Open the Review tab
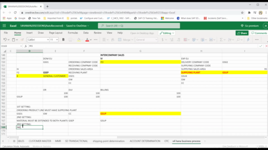Screen dimensions: 268x150 [x=98, y=32]
